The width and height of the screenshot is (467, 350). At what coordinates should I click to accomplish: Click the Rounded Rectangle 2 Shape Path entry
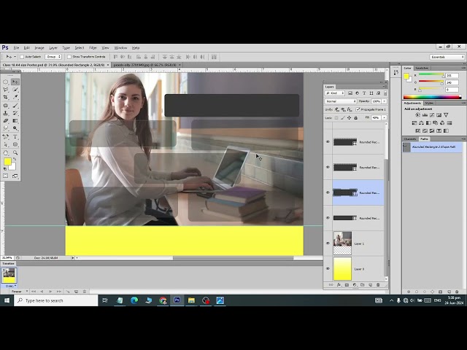coord(433,147)
